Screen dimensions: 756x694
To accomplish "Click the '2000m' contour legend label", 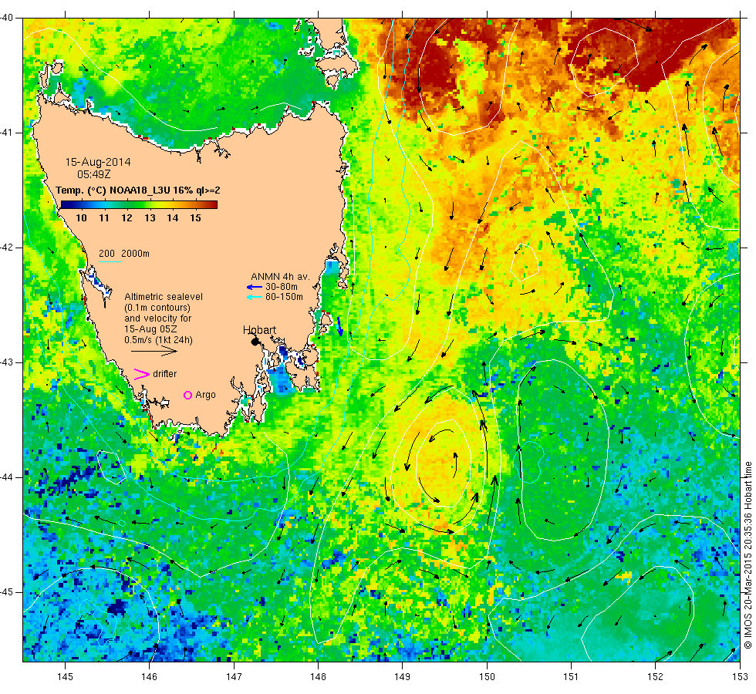I will coord(136,254).
